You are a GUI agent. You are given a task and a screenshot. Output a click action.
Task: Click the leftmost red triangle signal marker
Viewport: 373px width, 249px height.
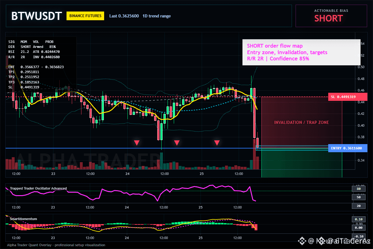pos(137,143)
